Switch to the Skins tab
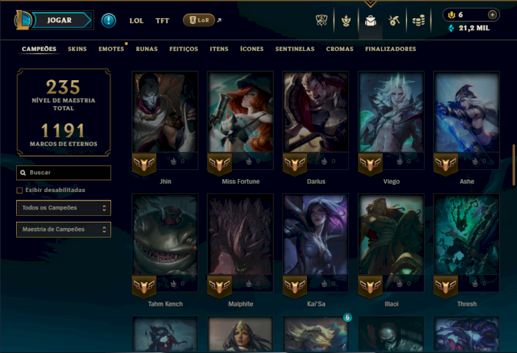 [77, 49]
